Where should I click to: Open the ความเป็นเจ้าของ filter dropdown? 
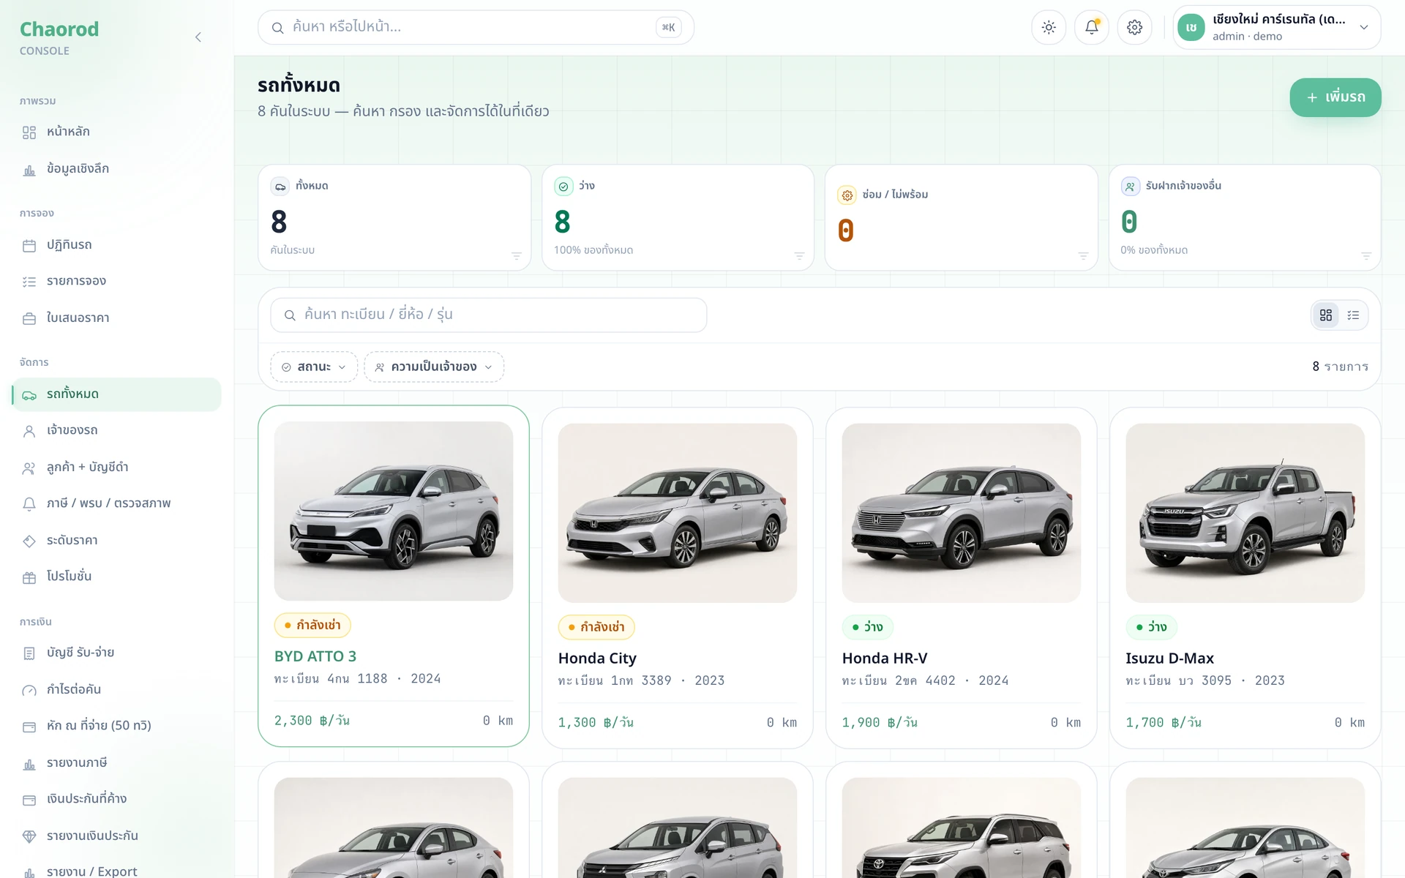pyautogui.click(x=434, y=367)
